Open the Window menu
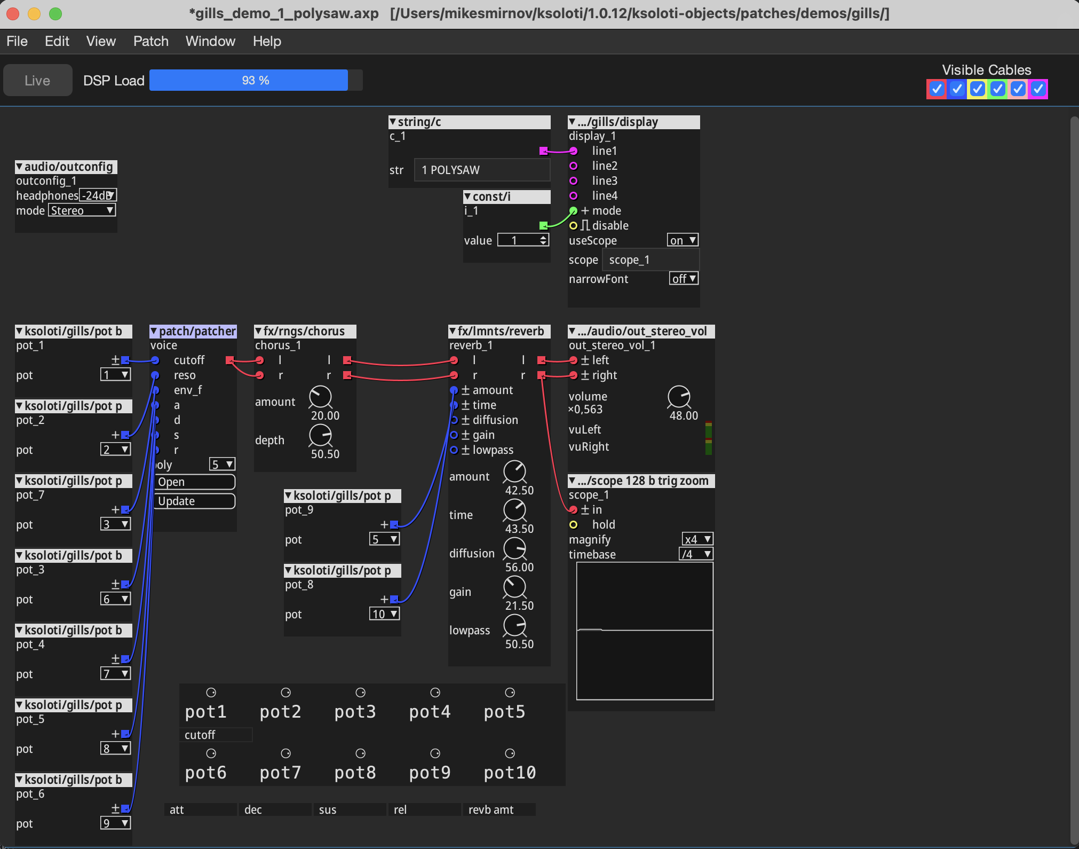 click(210, 41)
